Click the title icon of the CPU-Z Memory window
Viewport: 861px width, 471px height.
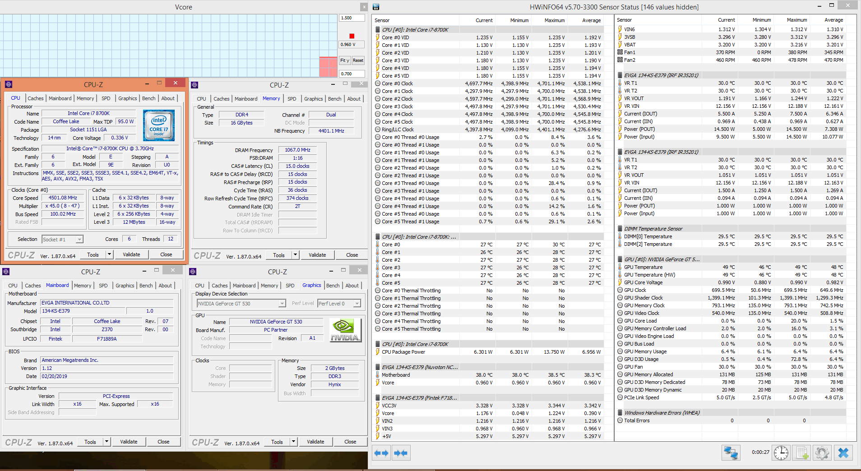pyautogui.click(x=194, y=85)
